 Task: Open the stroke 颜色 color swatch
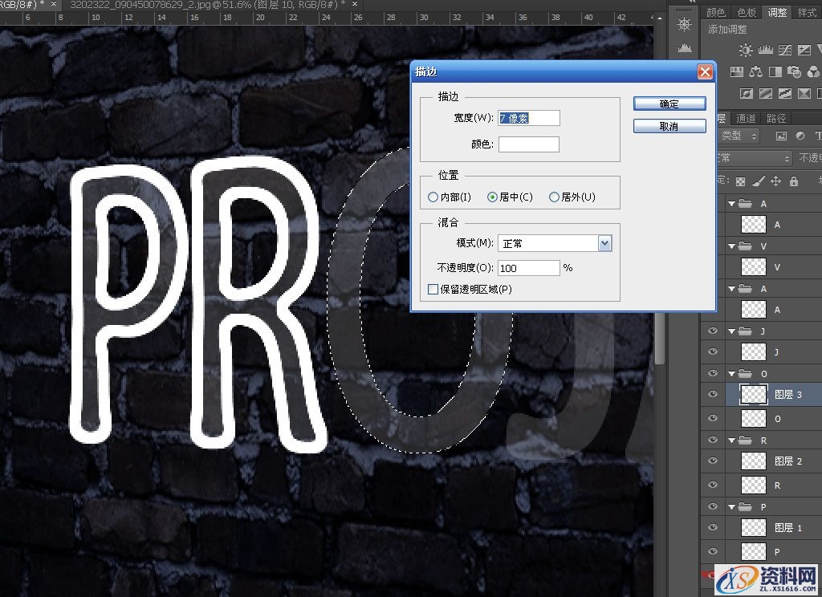coord(528,144)
